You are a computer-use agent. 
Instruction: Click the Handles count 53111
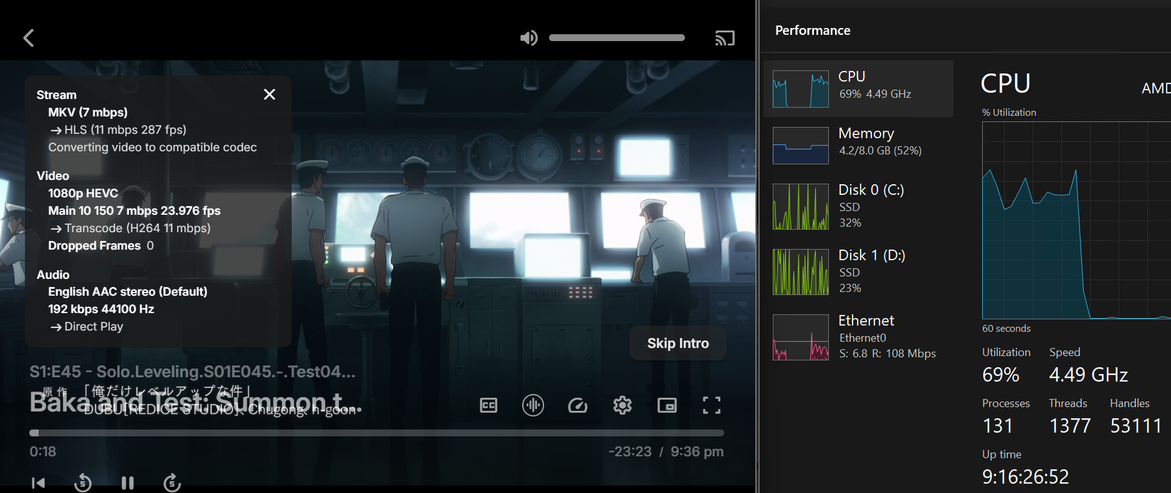pos(1136,426)
